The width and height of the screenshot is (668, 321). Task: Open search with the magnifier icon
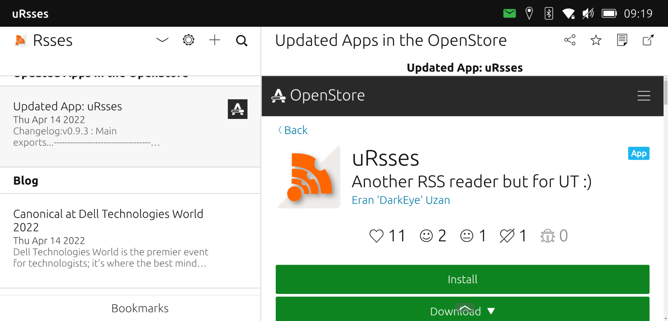tap(242, 40)
